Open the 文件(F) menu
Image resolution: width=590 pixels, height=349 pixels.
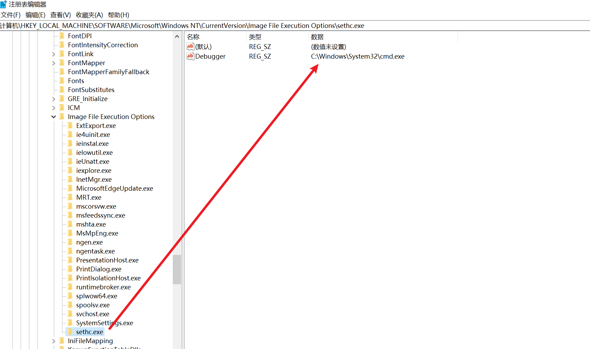point(11,15)
